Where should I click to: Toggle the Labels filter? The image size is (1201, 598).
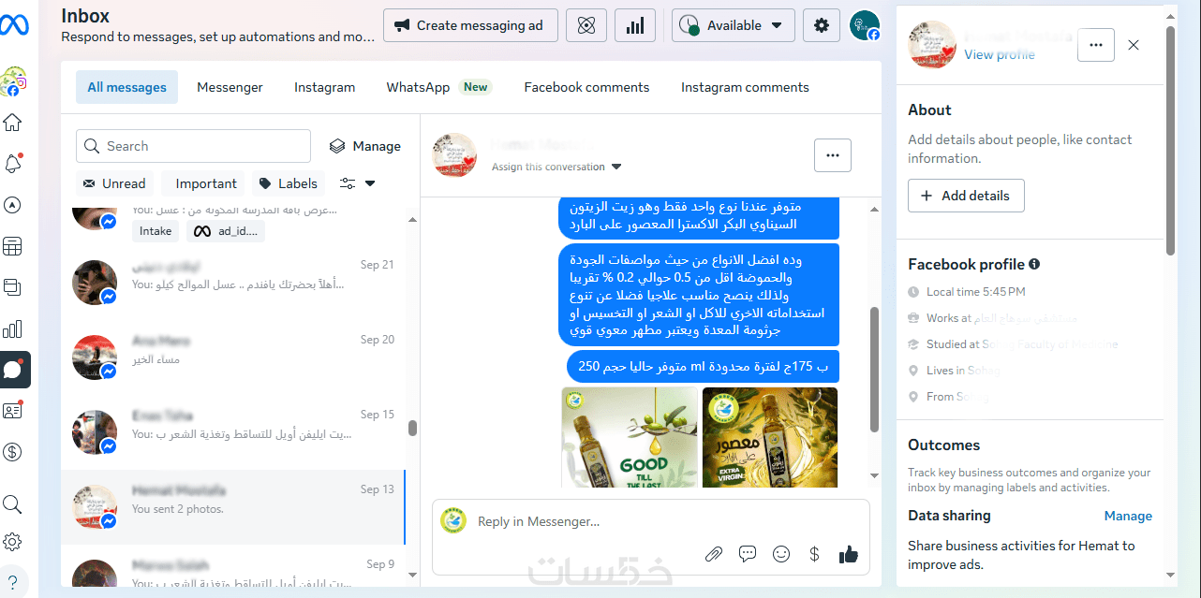tap(289, 183)
